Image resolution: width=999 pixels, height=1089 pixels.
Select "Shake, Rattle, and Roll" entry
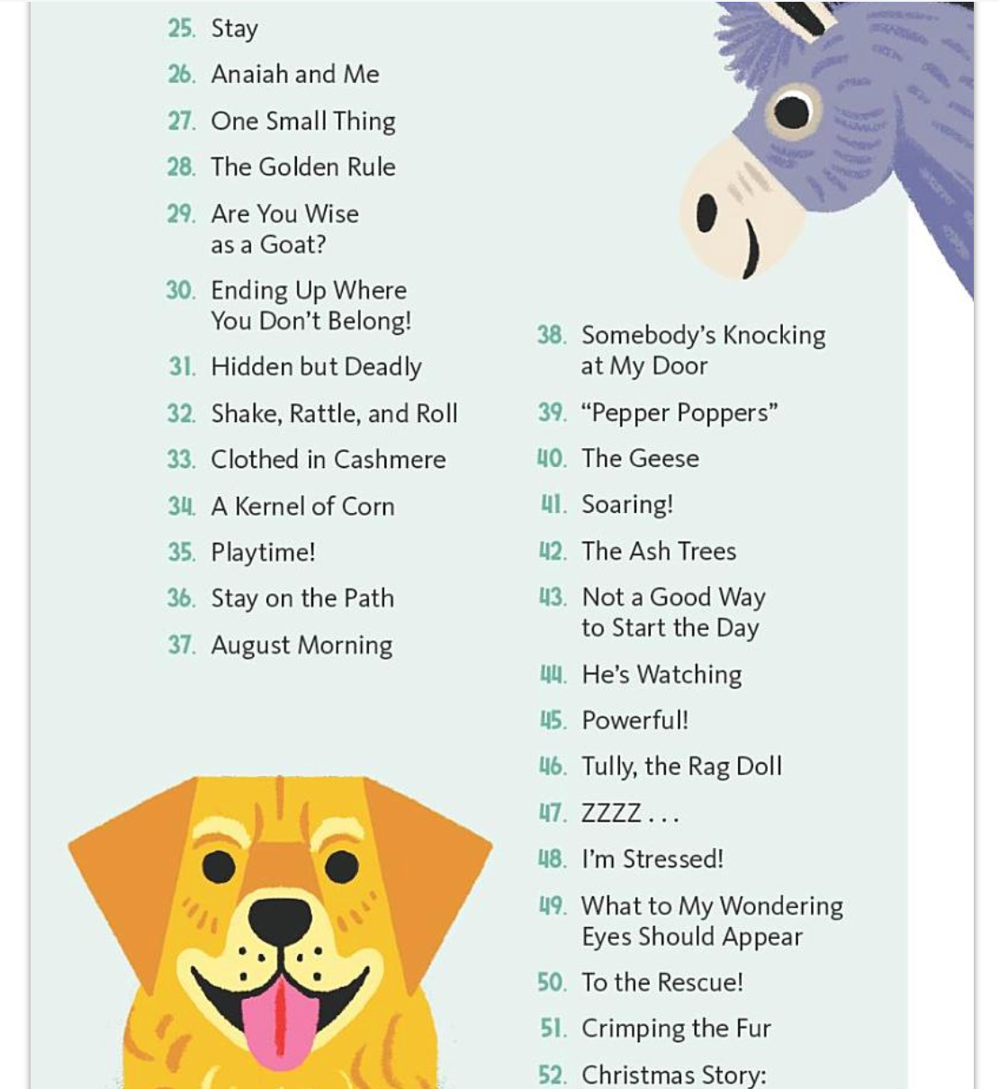tap(334, 414)
